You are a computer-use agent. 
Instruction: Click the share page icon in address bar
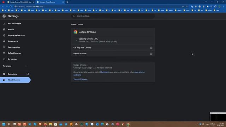(183, 6)
